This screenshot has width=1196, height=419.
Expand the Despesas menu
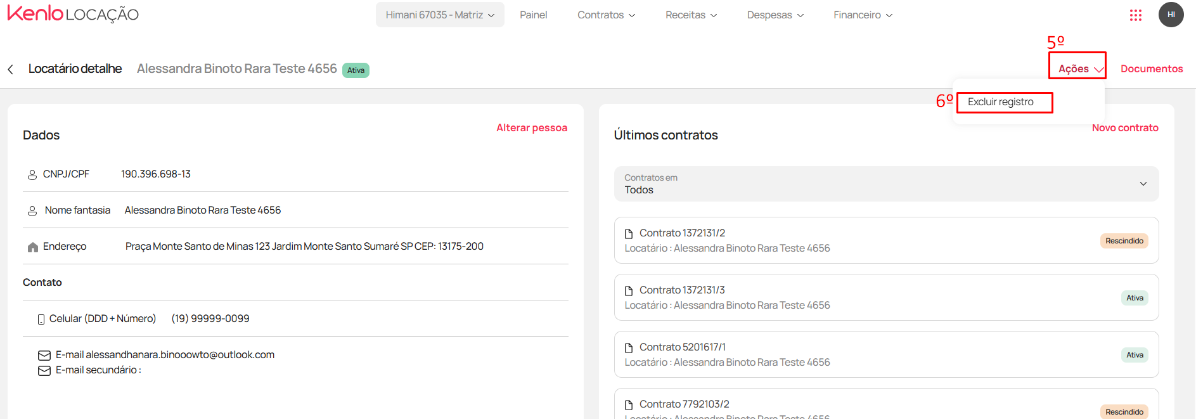click(x=775, y=15)
